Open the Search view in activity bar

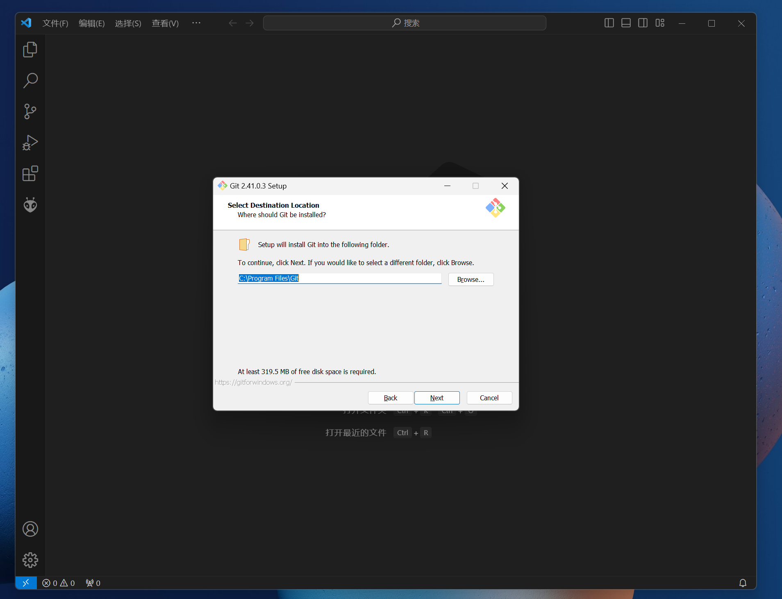click(x=30, y=81)
